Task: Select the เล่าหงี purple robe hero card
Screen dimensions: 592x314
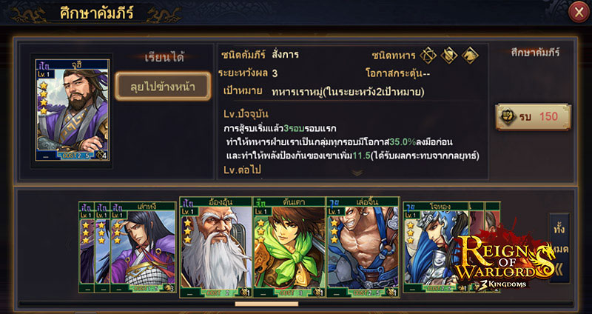Action: click(143, 247)
